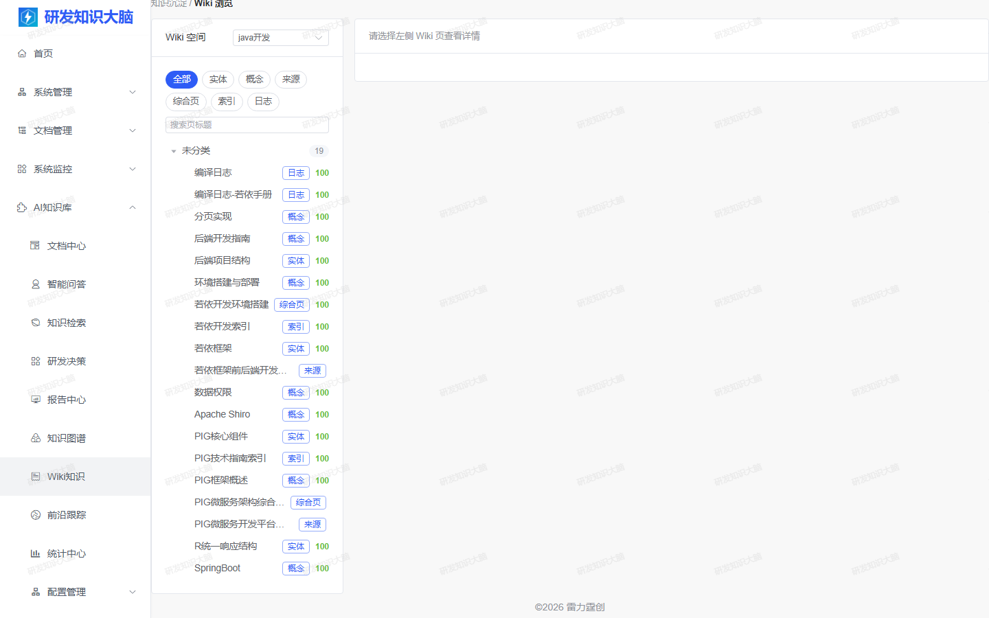Open PIG框架概述 wiki page
This screenshot has height=618, width=989.
[x=221, y=481]
